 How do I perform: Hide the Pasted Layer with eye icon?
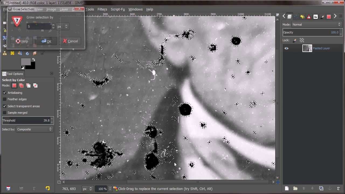[x=287, y=48]
